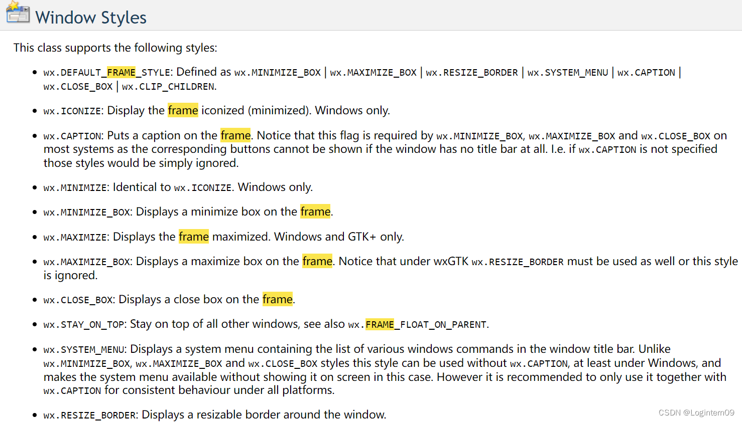Screen dimensions: 742x422
Task: Click wx.CAPTION before "for consistent behaviour under all platforms"
Action: tap(72, 391)
